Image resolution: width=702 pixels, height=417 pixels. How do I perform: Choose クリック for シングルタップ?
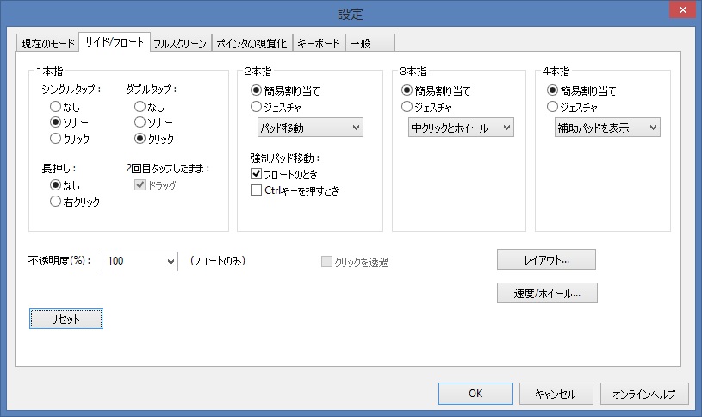(x=56, y=138)
